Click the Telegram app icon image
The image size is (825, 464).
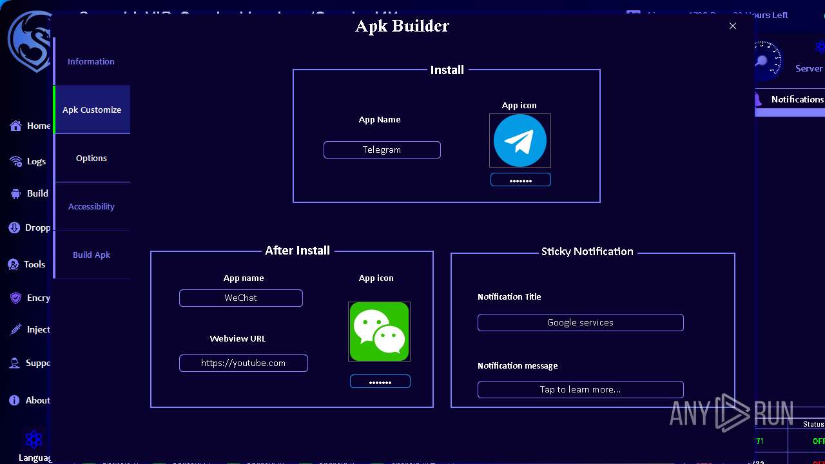point(520,140)
